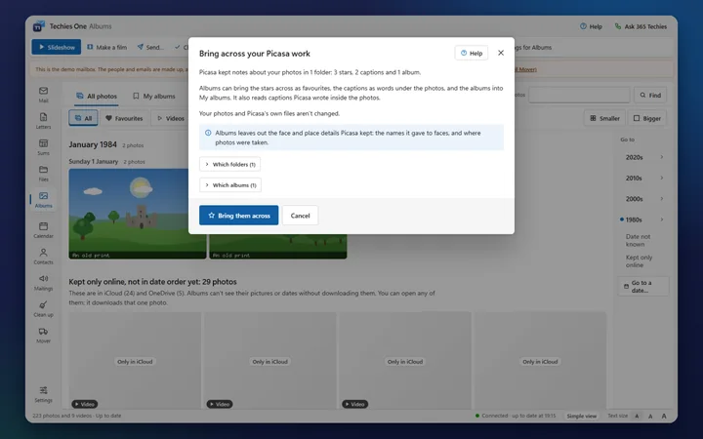Expand the Which folders (1) section
Image resolution: width=703 pixels, height=439 pixels.
point(230,165)
